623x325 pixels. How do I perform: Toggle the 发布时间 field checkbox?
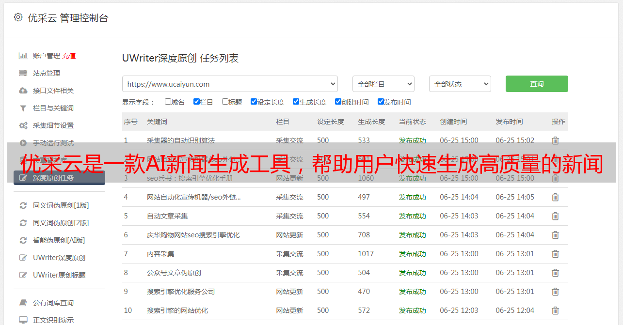click(x=381, y=102)
